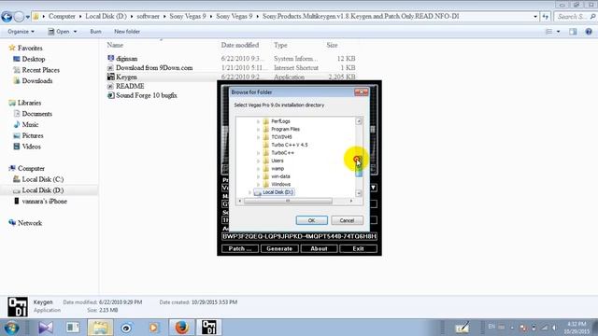Open Documents library in sidebar

(36, 114)
